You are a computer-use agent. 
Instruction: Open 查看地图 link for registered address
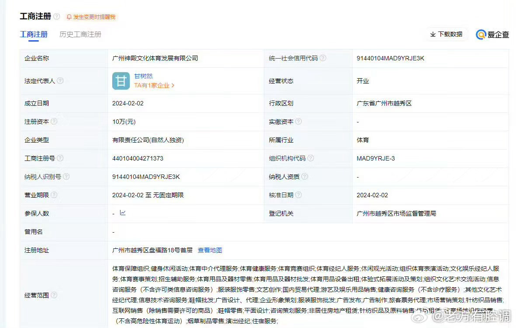tap(210, 250)
